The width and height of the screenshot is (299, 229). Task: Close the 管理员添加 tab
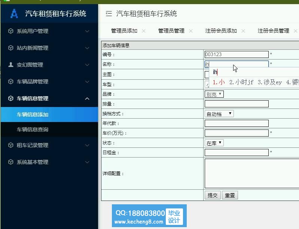(x=144, y=31)
